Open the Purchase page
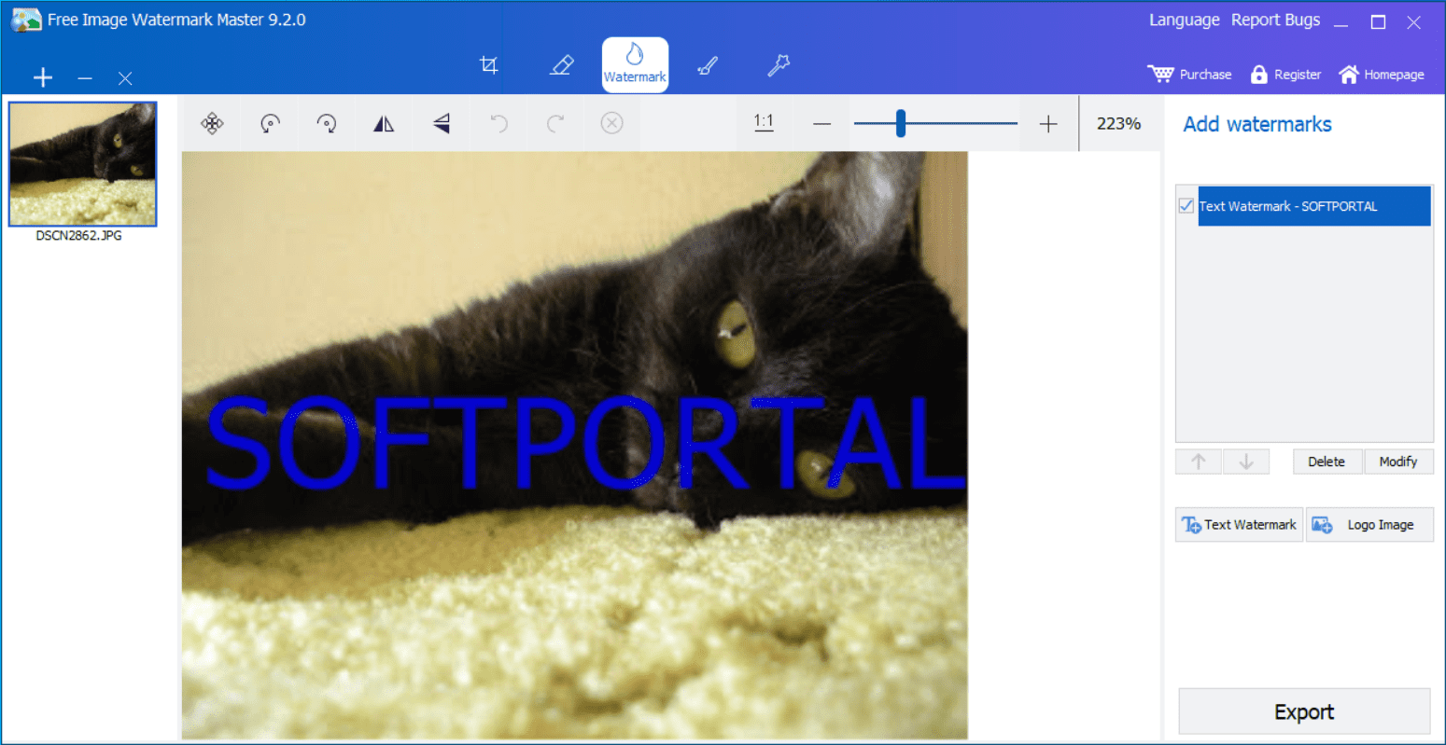The width and height of the screenshot is (1446, 745). 1190,75
